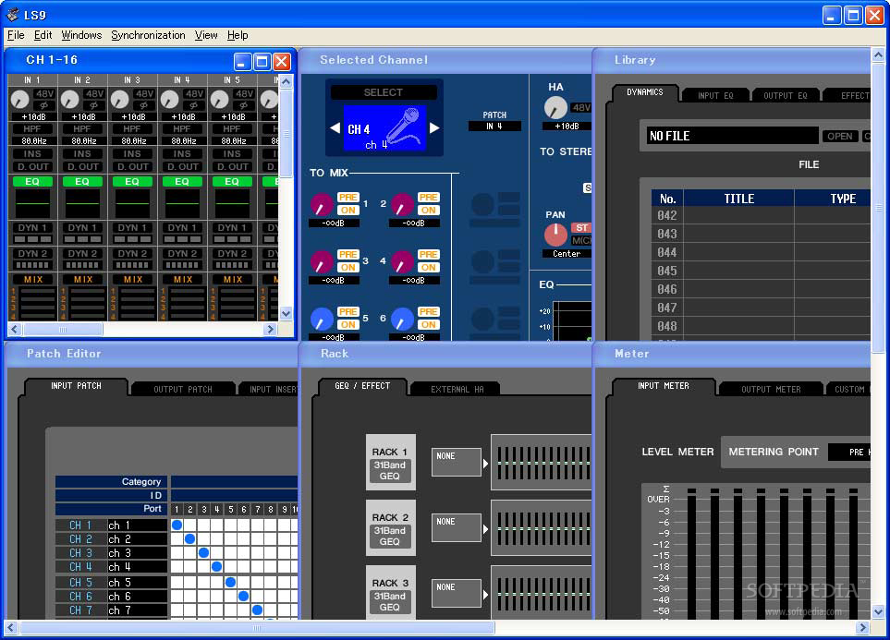Click the MIX 4 send level knob
The width and height of the screenshot is (890, 640).
tap(402, 261)
